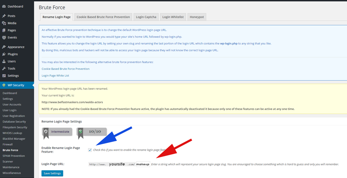
Task: Click the Dashboard icon in sidebar
Action: tap(4, 7)
